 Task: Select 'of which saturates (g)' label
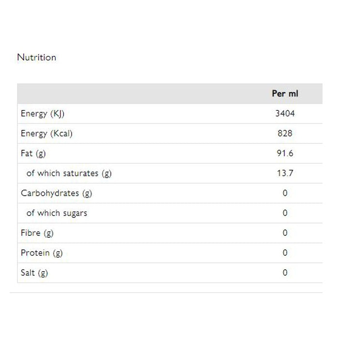click(x=69, y=173)
